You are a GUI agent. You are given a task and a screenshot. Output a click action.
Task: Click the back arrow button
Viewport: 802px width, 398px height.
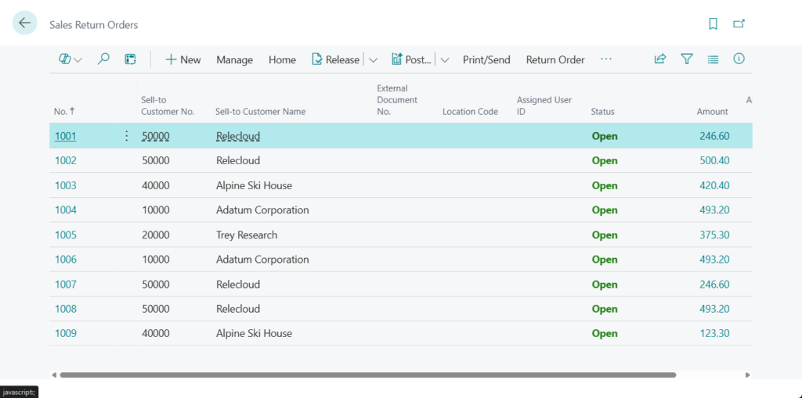pos(25,23)
